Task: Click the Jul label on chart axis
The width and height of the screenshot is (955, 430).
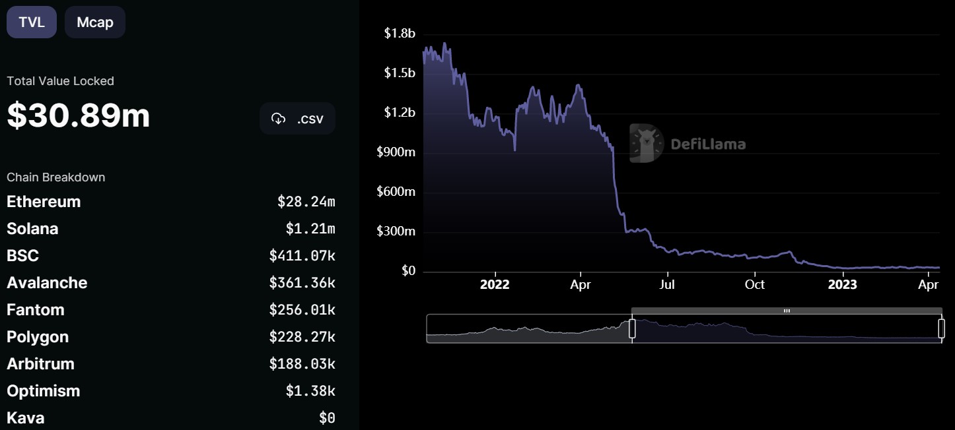Action: point(668,284)
